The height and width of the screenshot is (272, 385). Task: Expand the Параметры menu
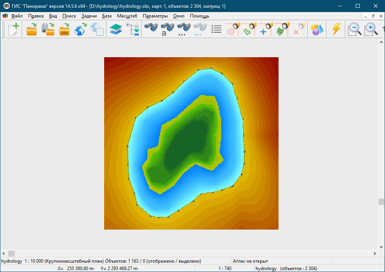pyautogui.click(x=155, y=16)
